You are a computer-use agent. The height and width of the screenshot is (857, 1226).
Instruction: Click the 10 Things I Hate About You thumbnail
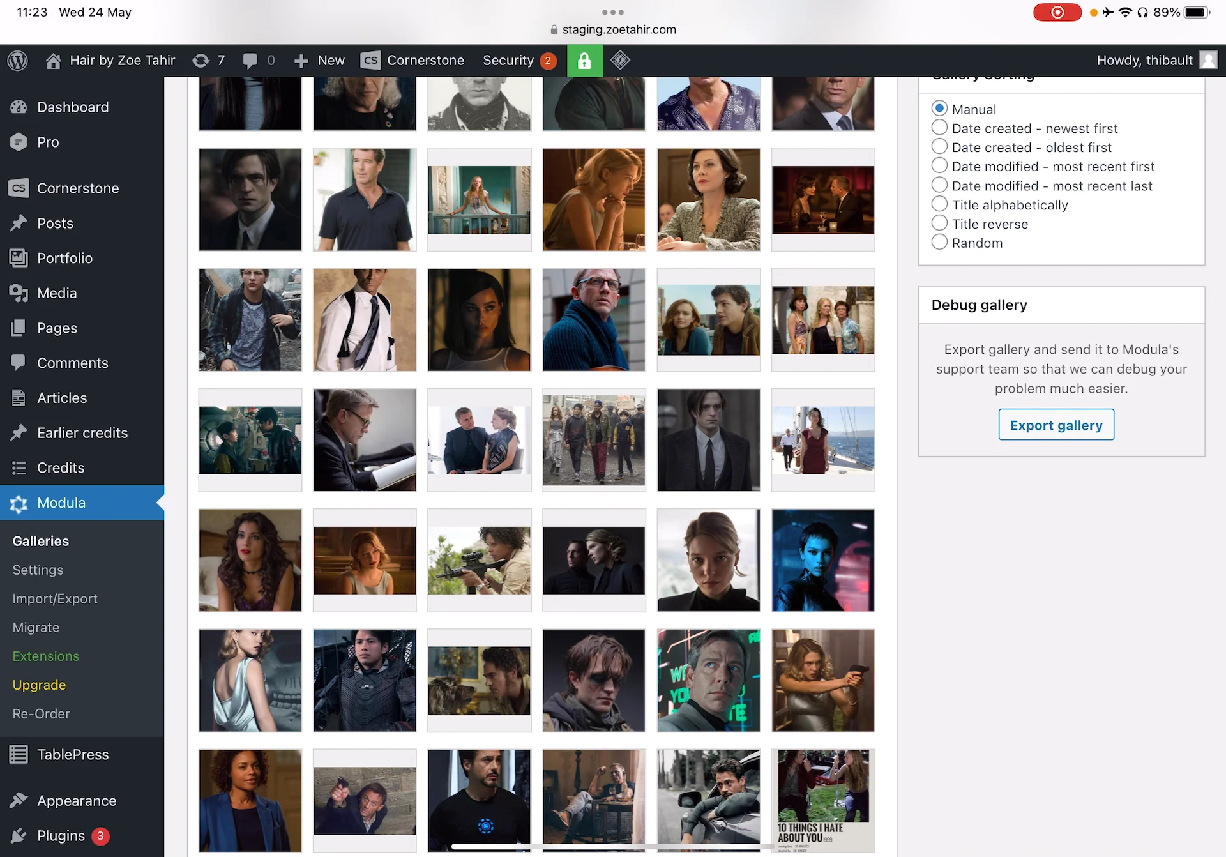click(823, 800)
